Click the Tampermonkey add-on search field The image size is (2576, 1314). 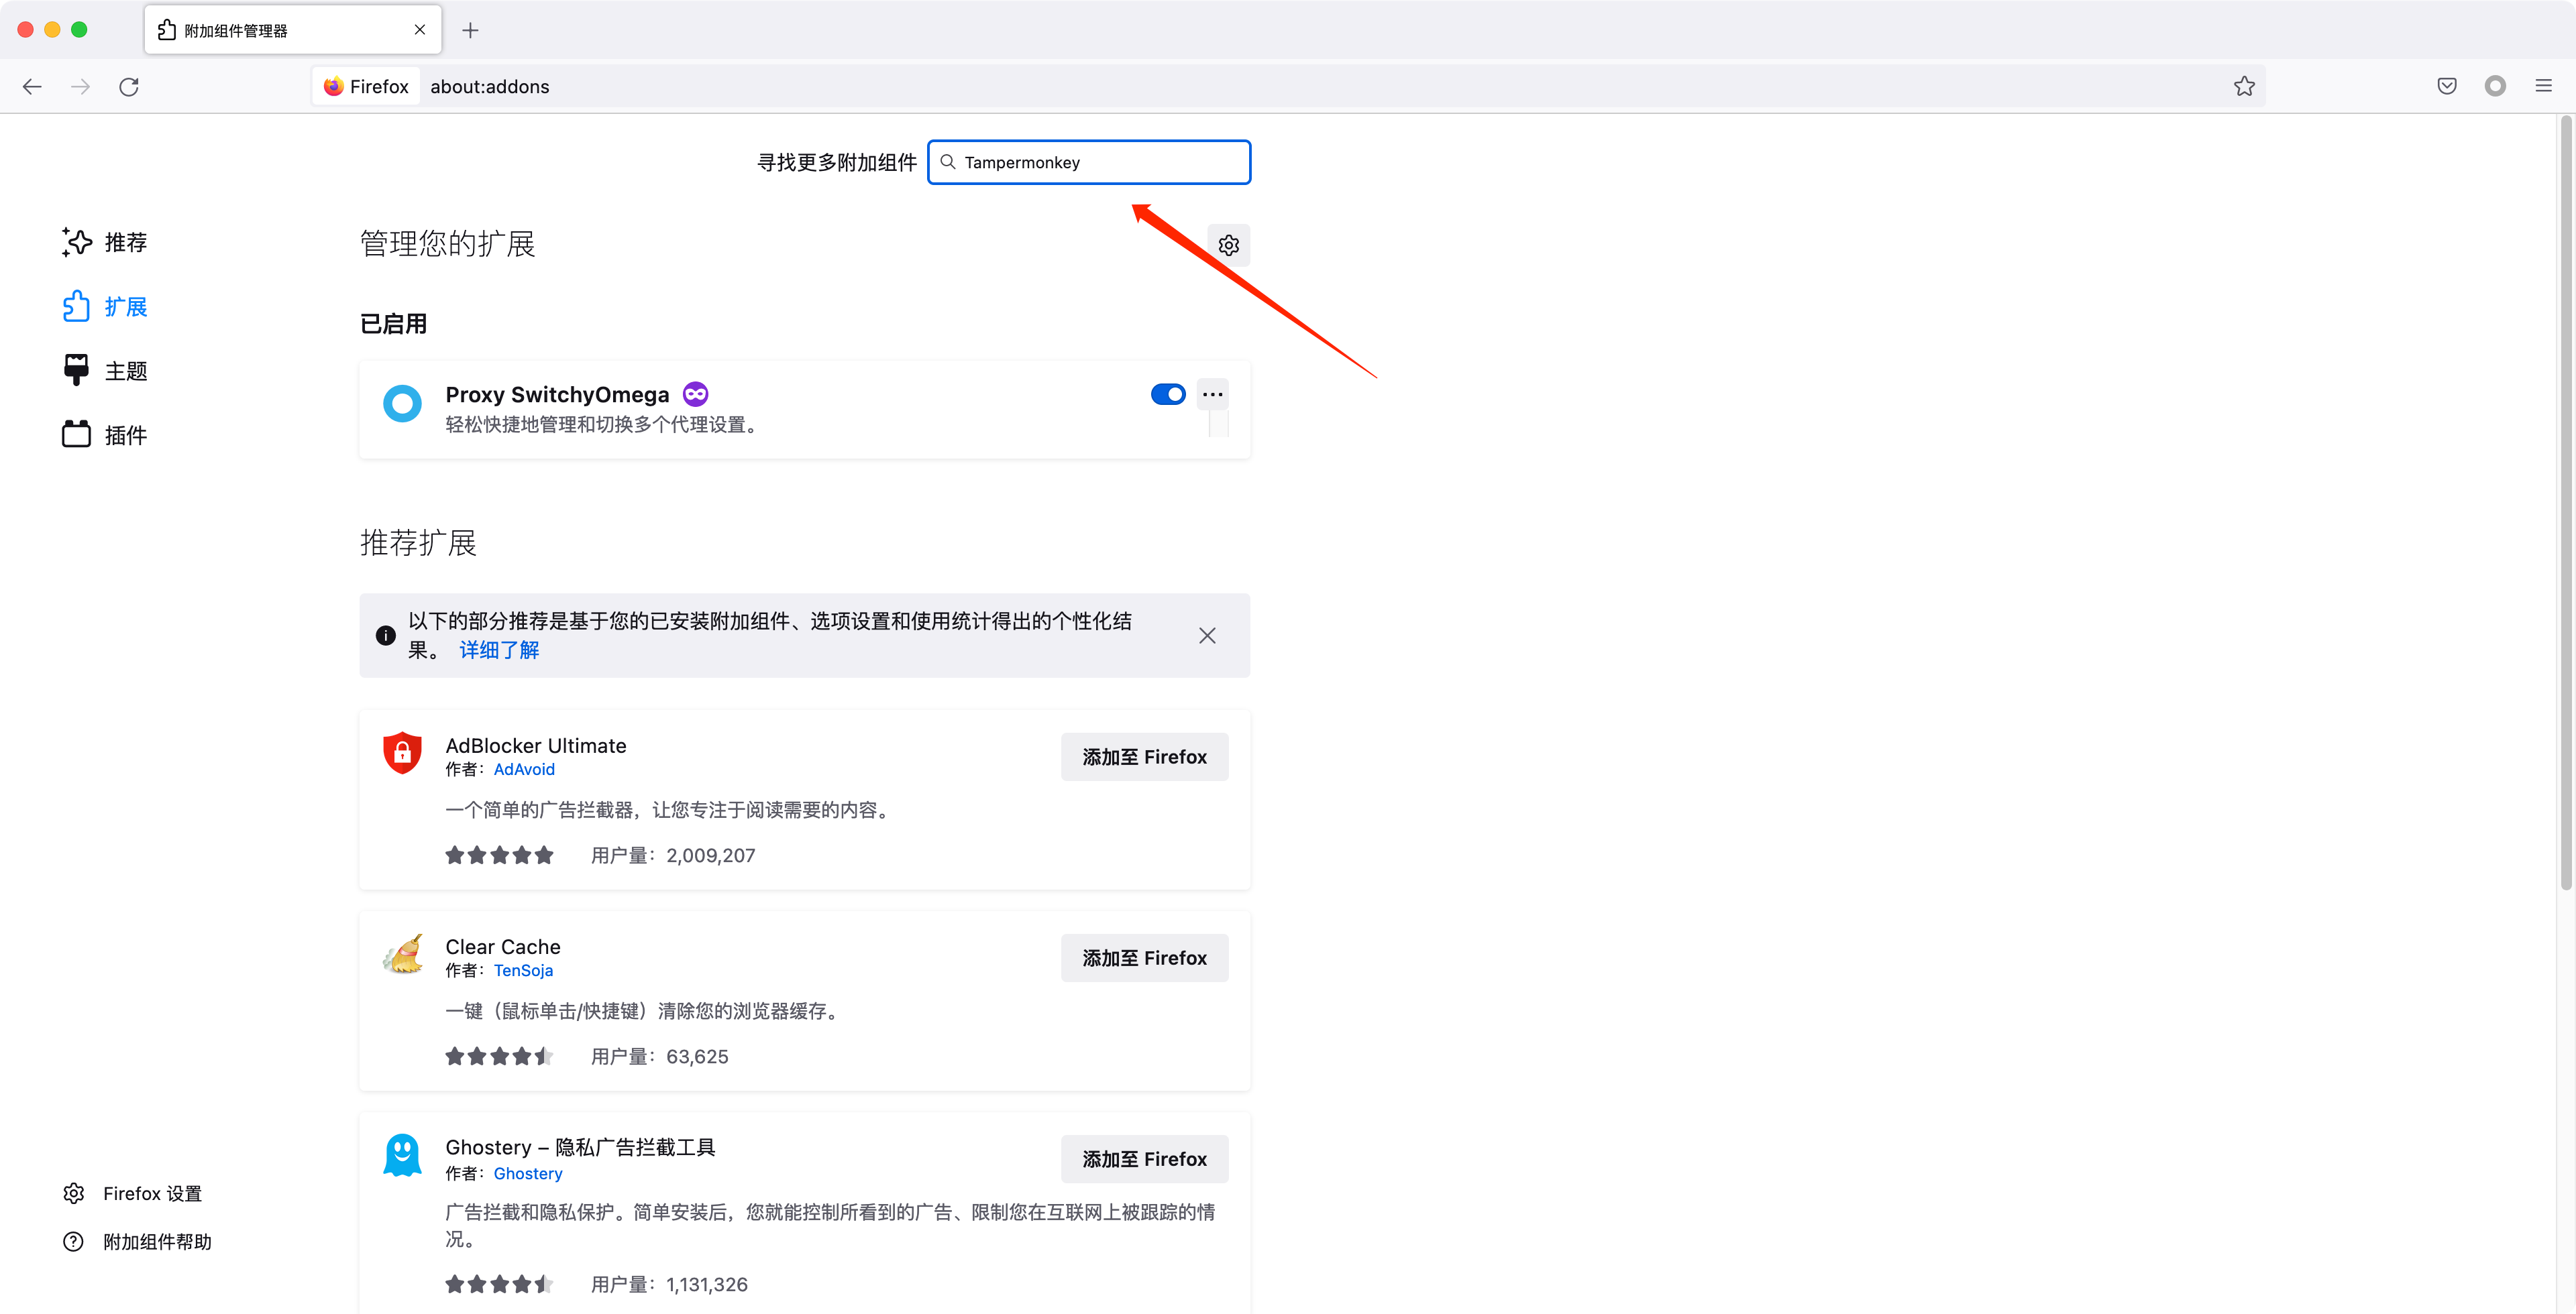tap(1089, 162)
